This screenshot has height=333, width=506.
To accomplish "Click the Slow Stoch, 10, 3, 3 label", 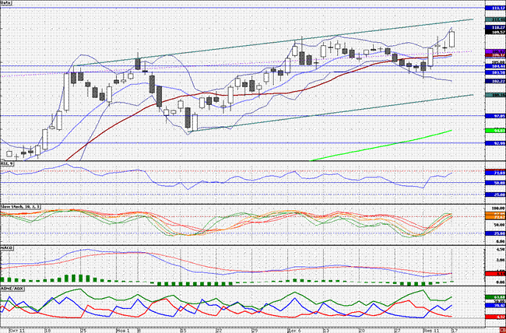I will [x=20, y=206].
